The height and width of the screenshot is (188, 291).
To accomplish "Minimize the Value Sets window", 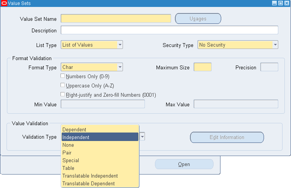I will click(x=274, y=3).
